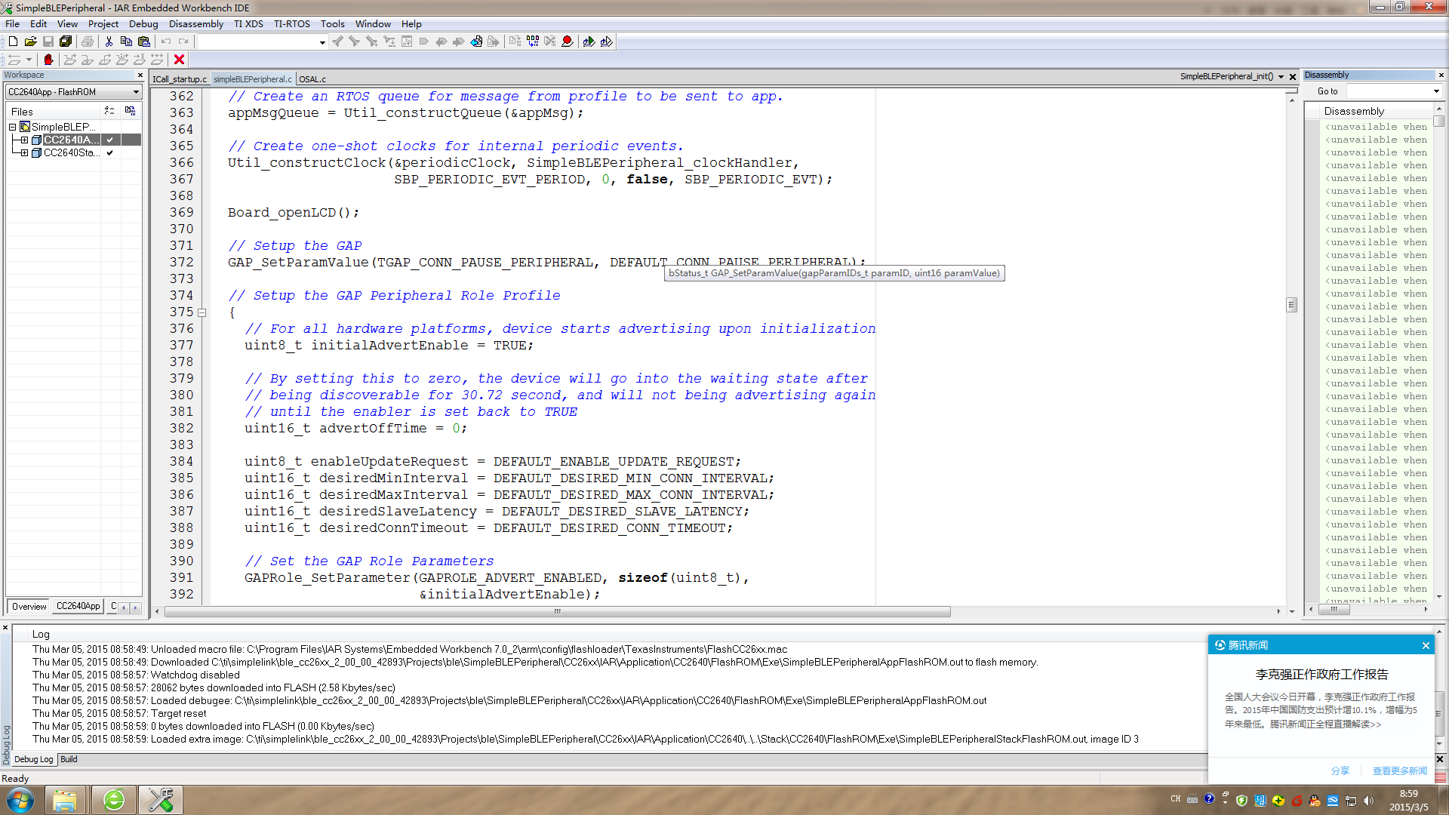The height and width of the screenshot is (815, 1449).
Task: Toggle the CC2640Stack project build checkmark
Action: (x=110, y=152)
